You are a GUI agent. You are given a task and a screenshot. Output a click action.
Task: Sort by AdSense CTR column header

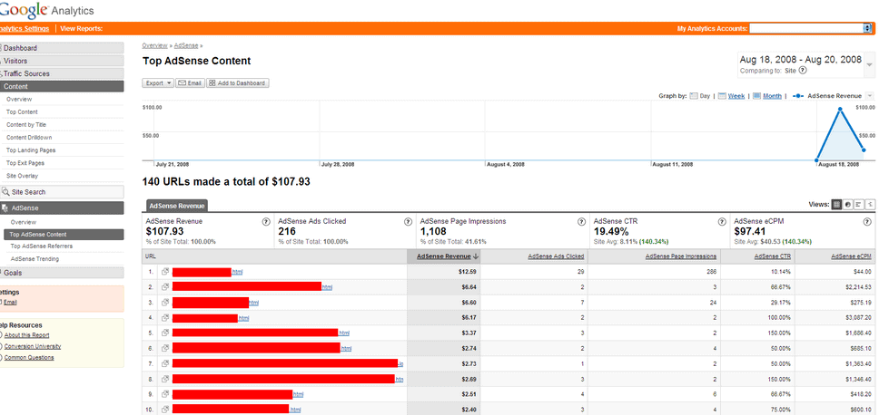pyautogui.click(x=773, y=256)
